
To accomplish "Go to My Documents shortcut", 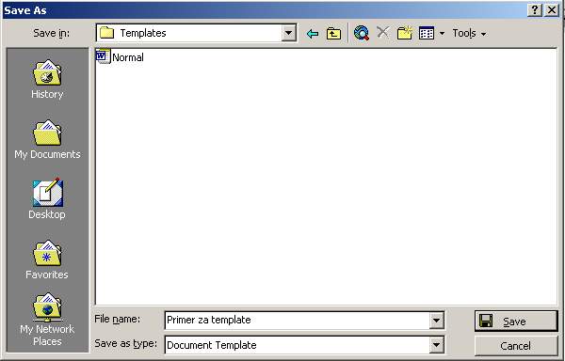I will tap(47, 139).
